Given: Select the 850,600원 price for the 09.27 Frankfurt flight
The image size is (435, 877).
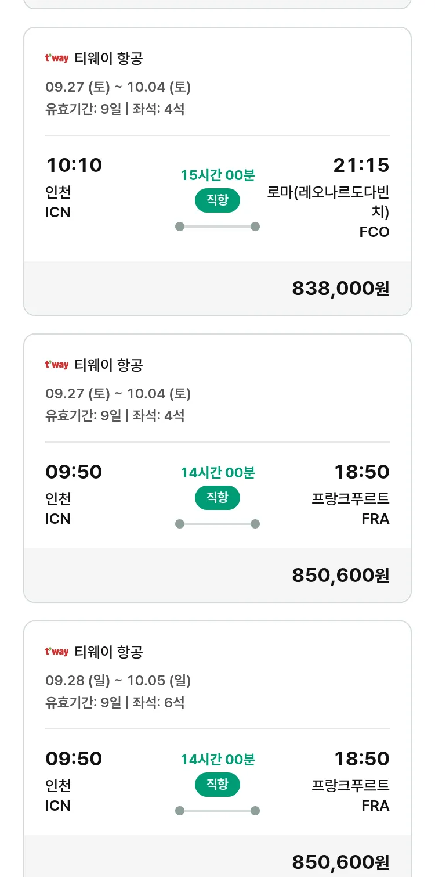Looking at the screenshot, I should coord(340,575).
